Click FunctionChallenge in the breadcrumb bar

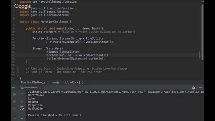pyautogui.click(x=33, y=82)
